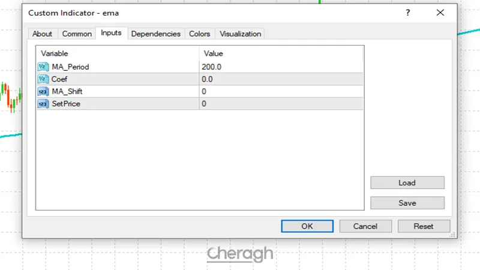The height and width of the screenshot is (270, 480).
Task: Select the Coef value cell 0.0
Action: point(281,79)
